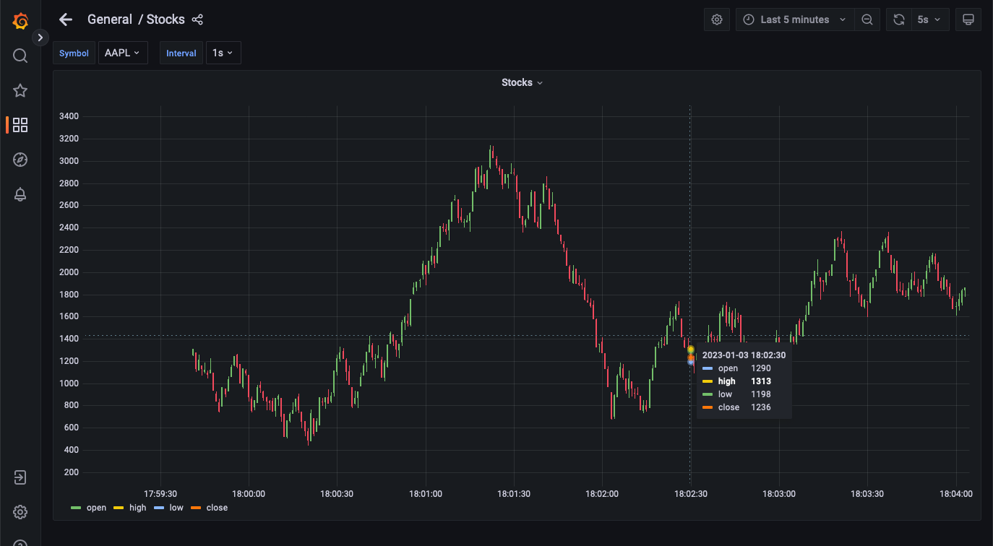Open the Last 5 minutes time picker
993x546 pixels.
tap(795, 19)
